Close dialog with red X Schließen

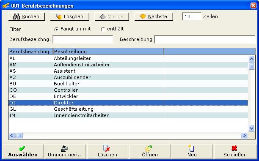coord(235,151)
